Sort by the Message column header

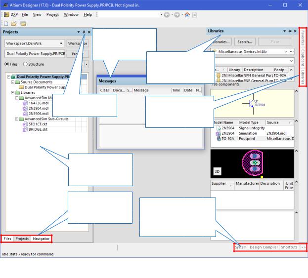[x=152, y=90]
